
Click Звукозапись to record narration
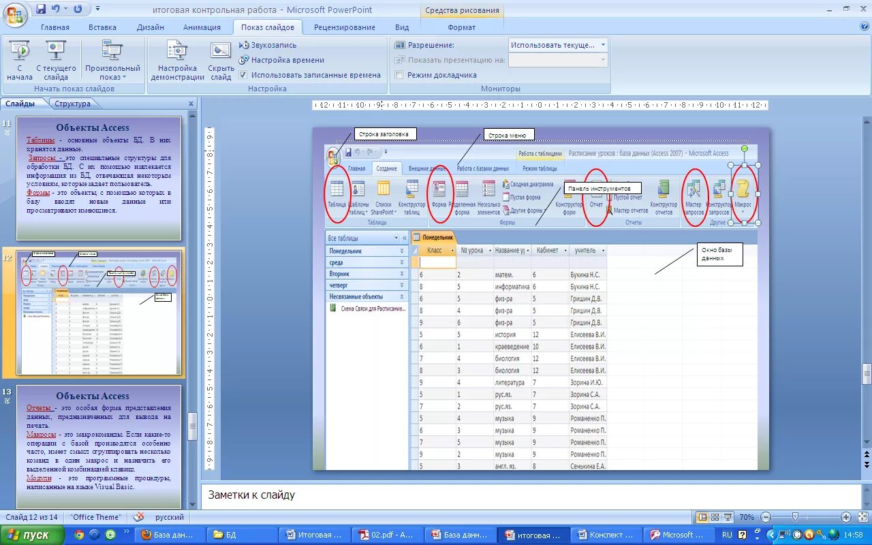[268, 45]
